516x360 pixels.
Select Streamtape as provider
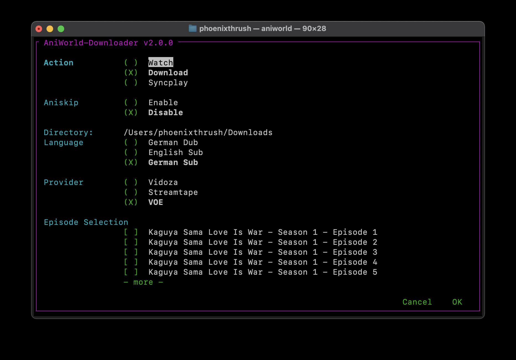(131, 192)
